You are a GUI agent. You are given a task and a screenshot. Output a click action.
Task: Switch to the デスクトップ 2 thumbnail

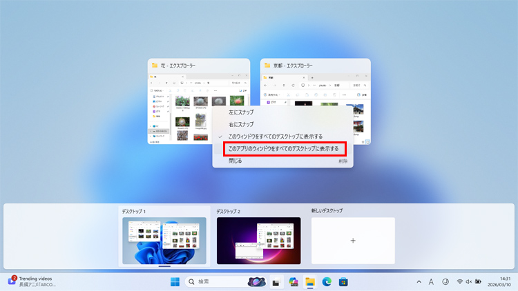pyautogui.click(x=258, y=241)
